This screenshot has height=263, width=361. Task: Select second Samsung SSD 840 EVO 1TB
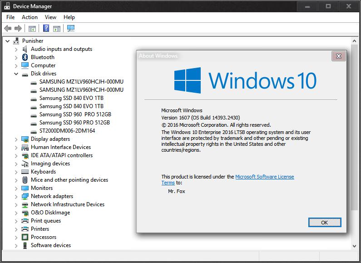click(71, 106)
